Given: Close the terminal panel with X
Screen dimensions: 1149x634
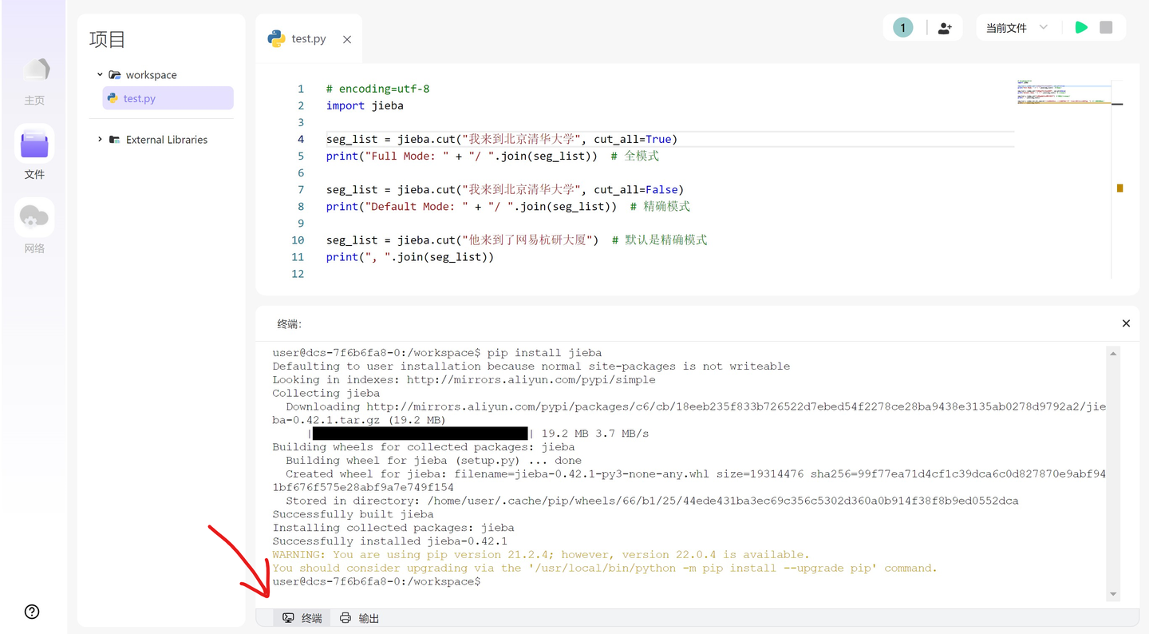Looking at the screenshot, I should click(1126, 323).
